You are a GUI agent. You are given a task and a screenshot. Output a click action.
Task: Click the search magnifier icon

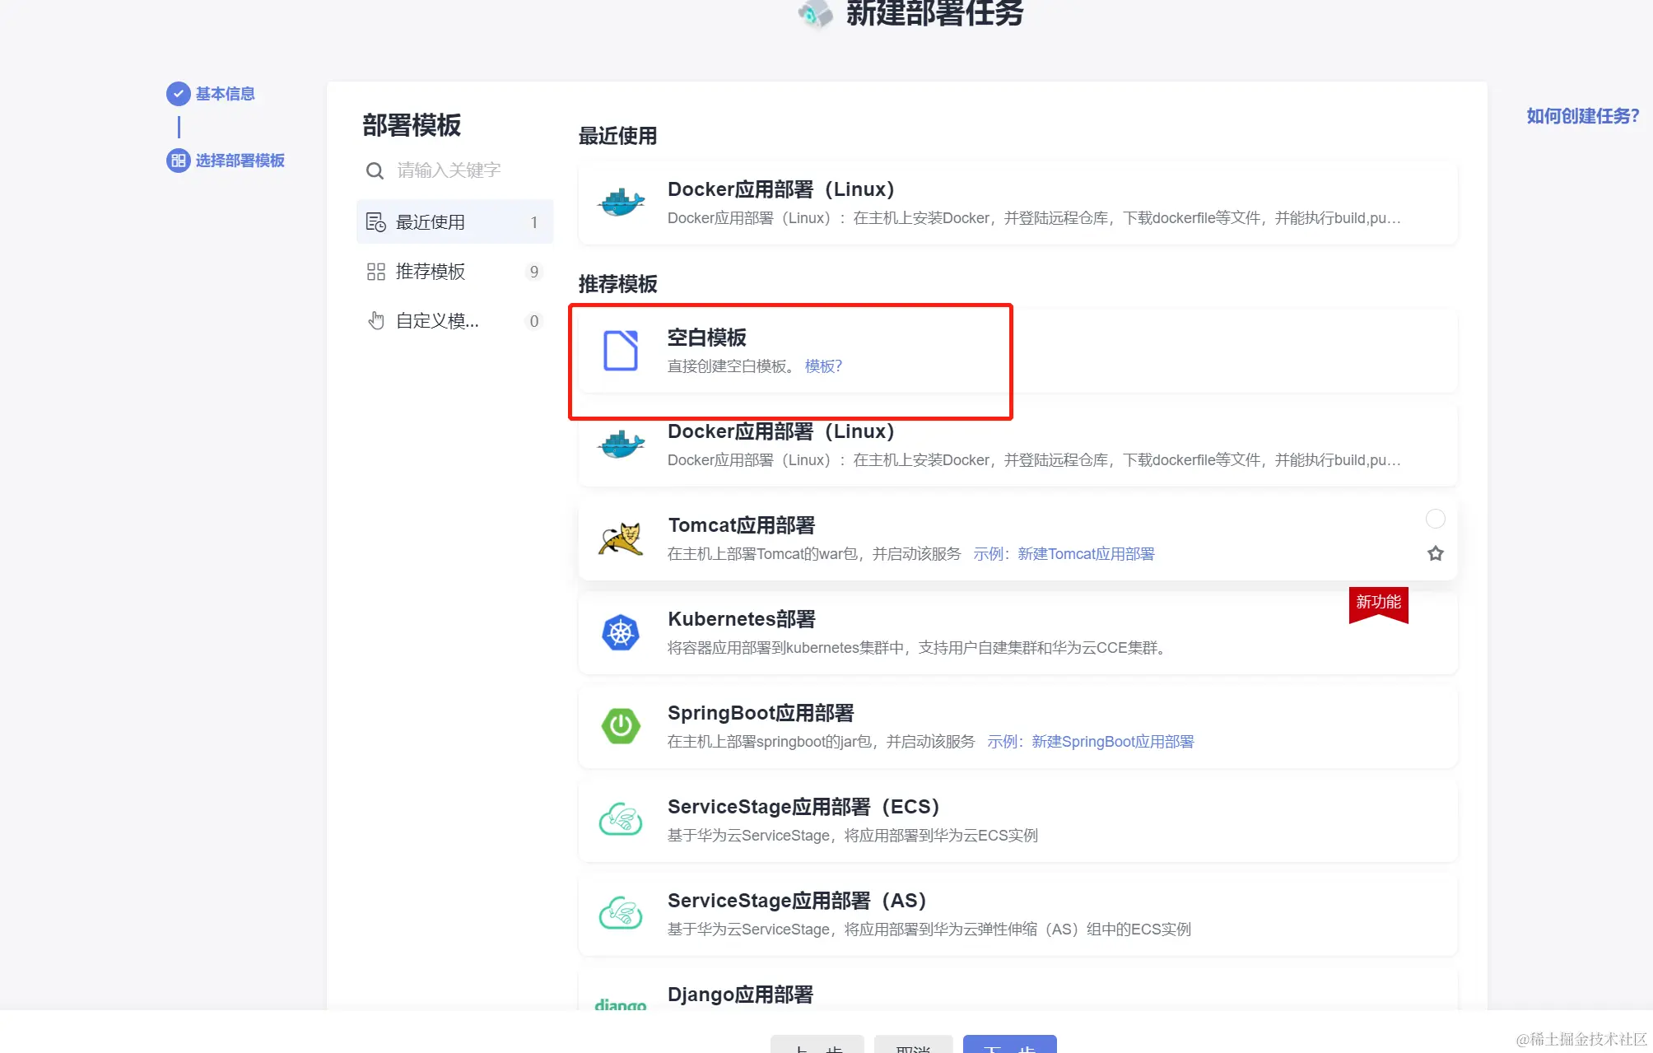coord(375,171)
